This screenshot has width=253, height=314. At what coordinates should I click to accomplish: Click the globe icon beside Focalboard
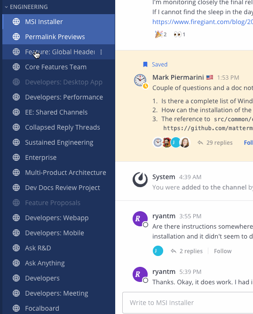coord(16,308)
